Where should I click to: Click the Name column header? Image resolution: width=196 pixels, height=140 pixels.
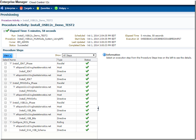(x=33, y=60)
